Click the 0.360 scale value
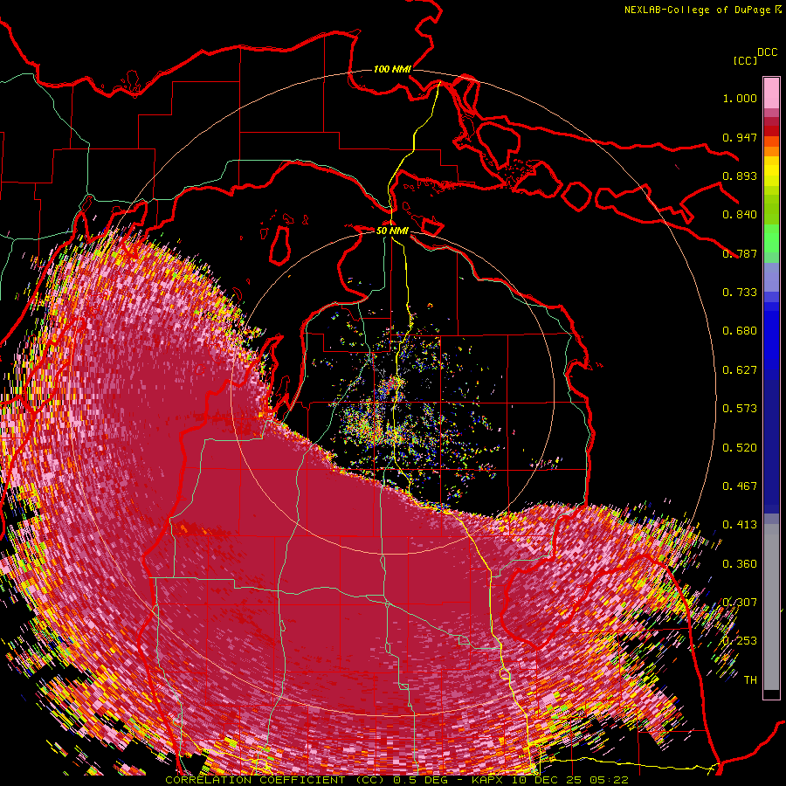 click(x=740, y=564)
